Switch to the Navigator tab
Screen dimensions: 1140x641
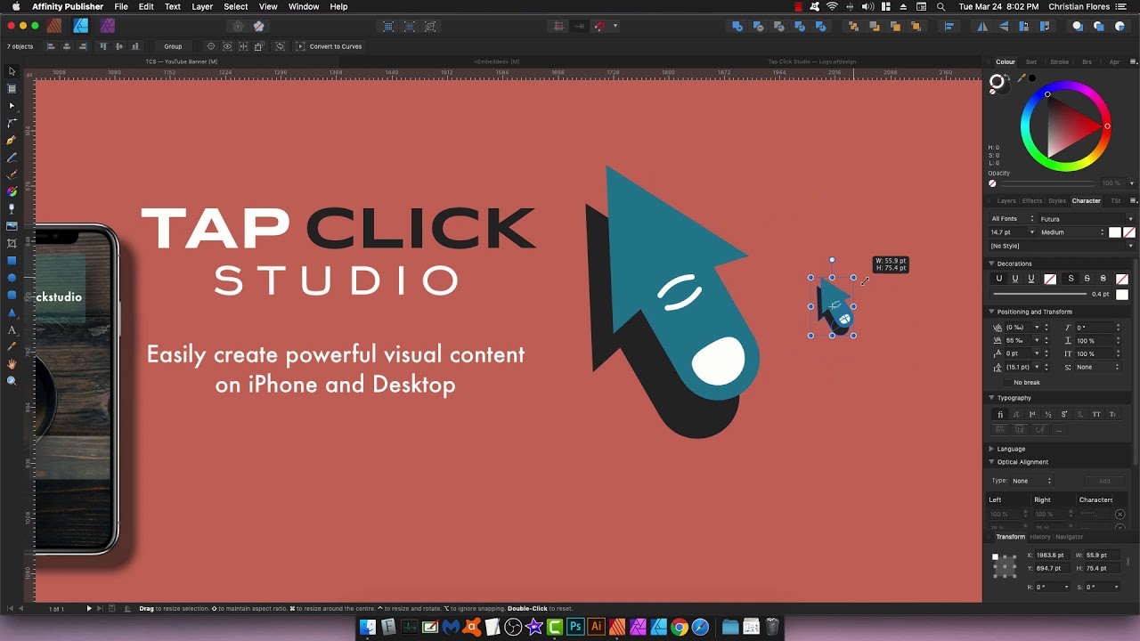click(1070, 537)
